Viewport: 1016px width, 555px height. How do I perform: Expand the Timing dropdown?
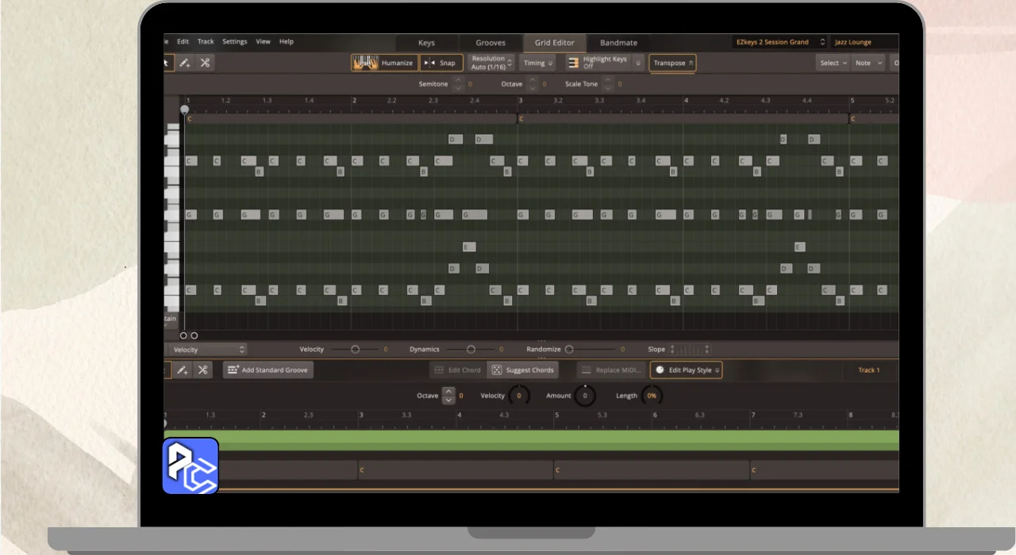coord(538,63)
